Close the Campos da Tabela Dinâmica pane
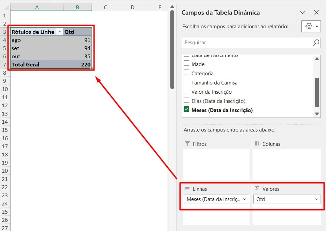This screenshot has width=326, height=231. tap(316, 13)
